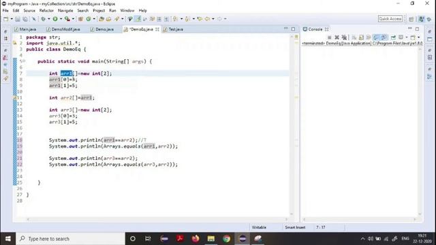
Task: Click the Back navigation yellow arrow
Action: click(x=207, y=19)
